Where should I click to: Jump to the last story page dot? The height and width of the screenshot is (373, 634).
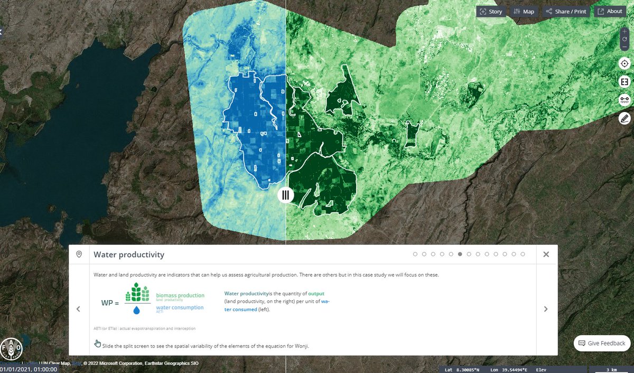coord(523,254)
